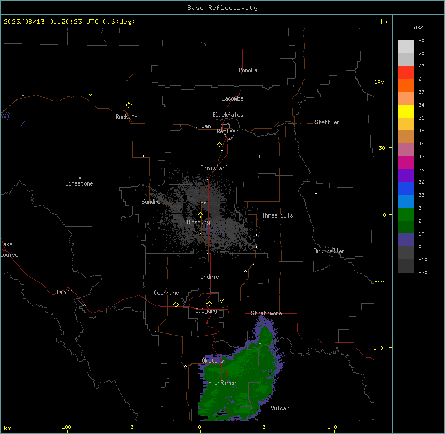Click the dBZ legend heading
The height and width of the screenshot is (434, 445).
(418, 27)
